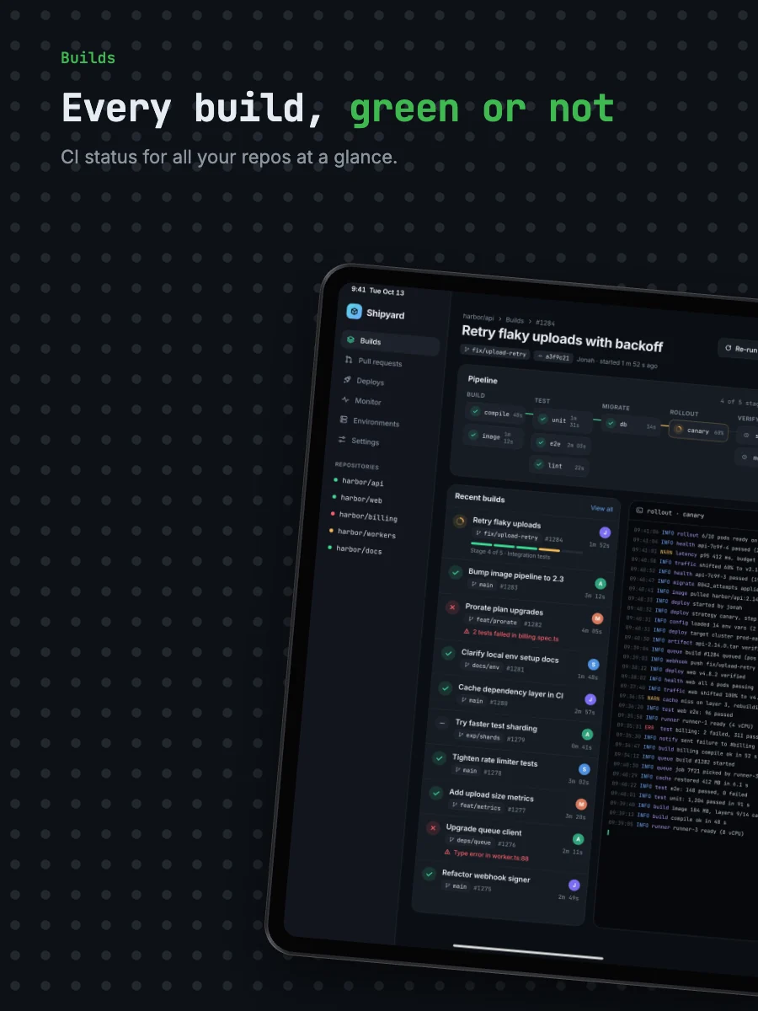The height and width of the screenshot is (1011, 758).
Task: Select the e2e test pipeline step
Action: (561, 443)
